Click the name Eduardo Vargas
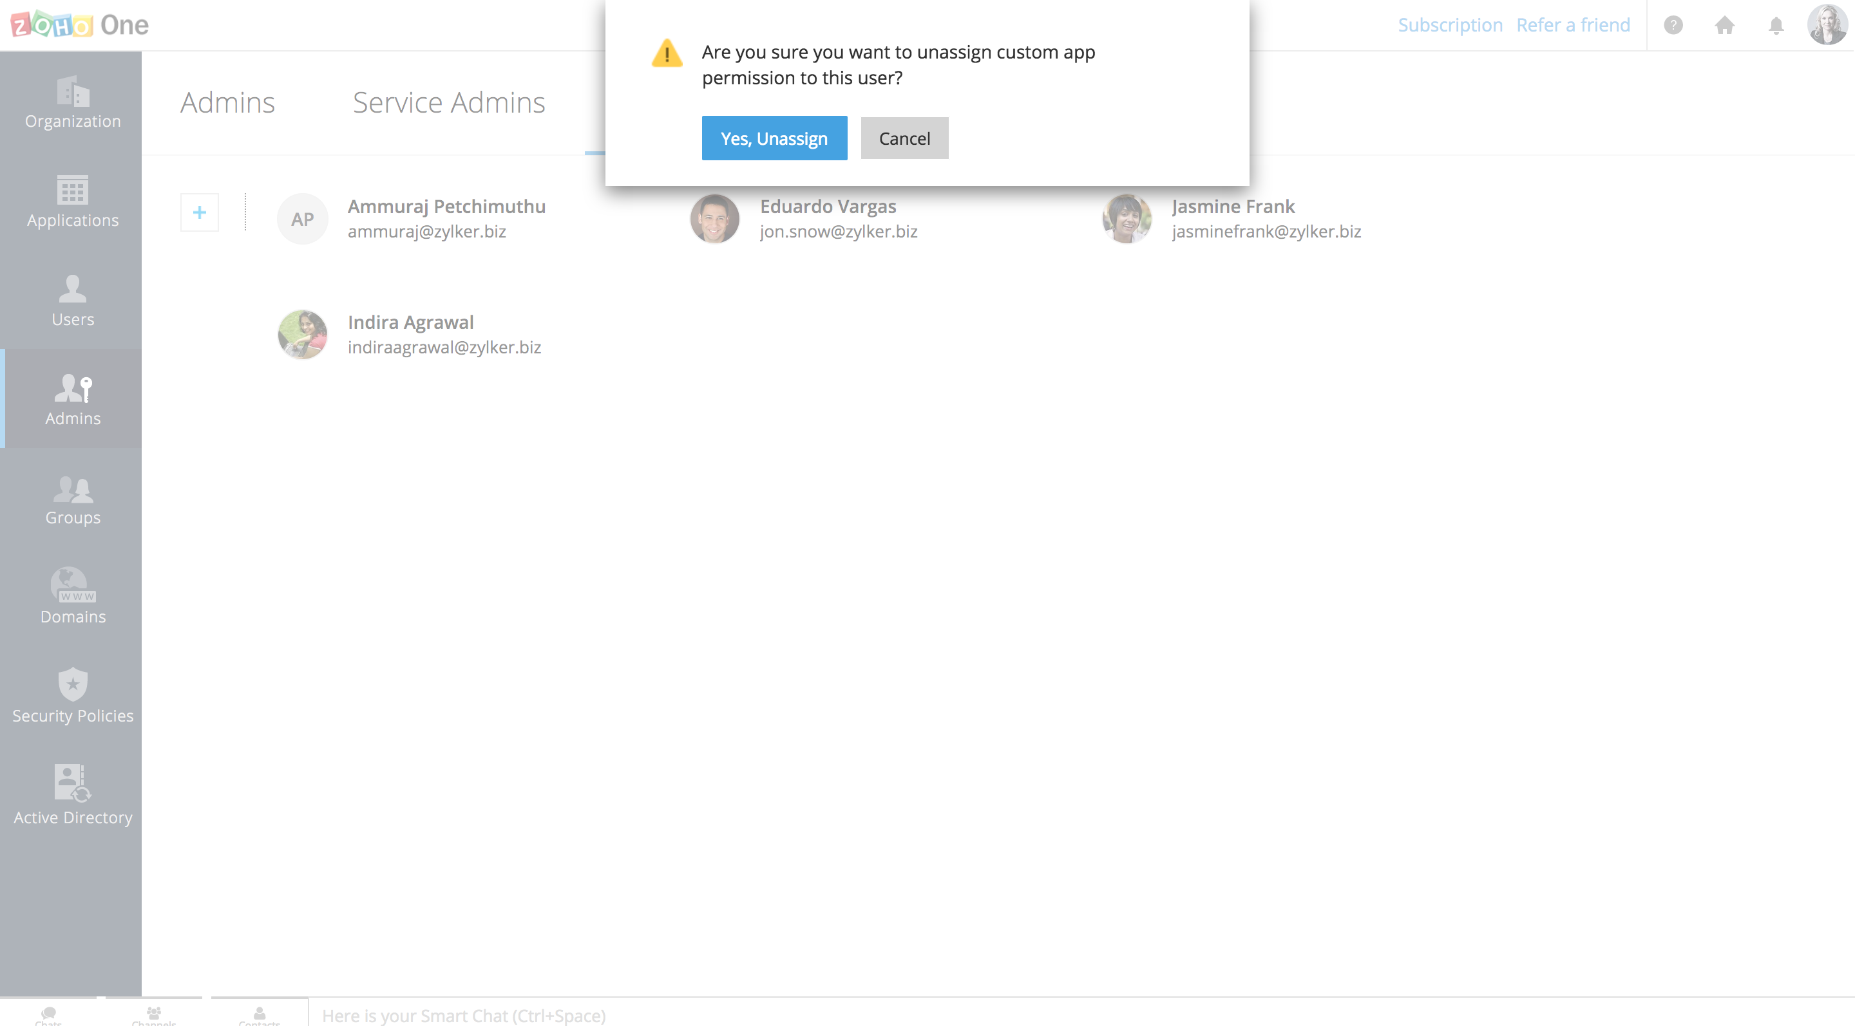The image size is (1855, 1026). click(x=828, y=207)
